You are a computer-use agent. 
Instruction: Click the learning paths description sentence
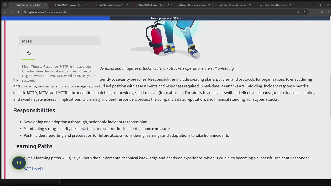click(x=161, y=158)
